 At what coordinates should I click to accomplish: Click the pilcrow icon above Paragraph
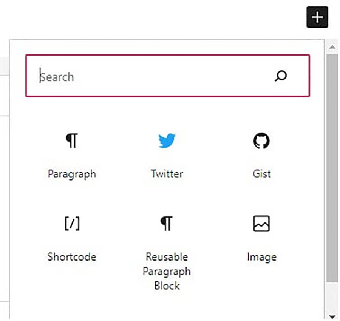(x=72, y=140)
